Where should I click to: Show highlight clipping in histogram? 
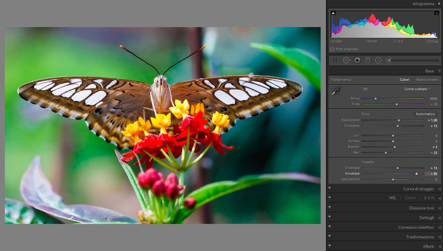pos(436,13)
